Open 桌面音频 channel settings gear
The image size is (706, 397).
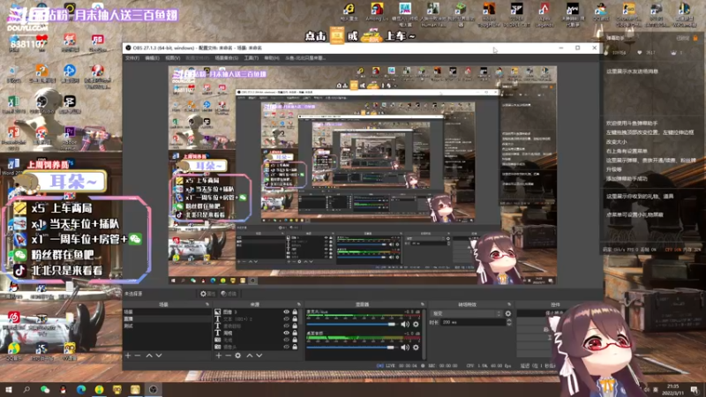[x=416, y=347]
